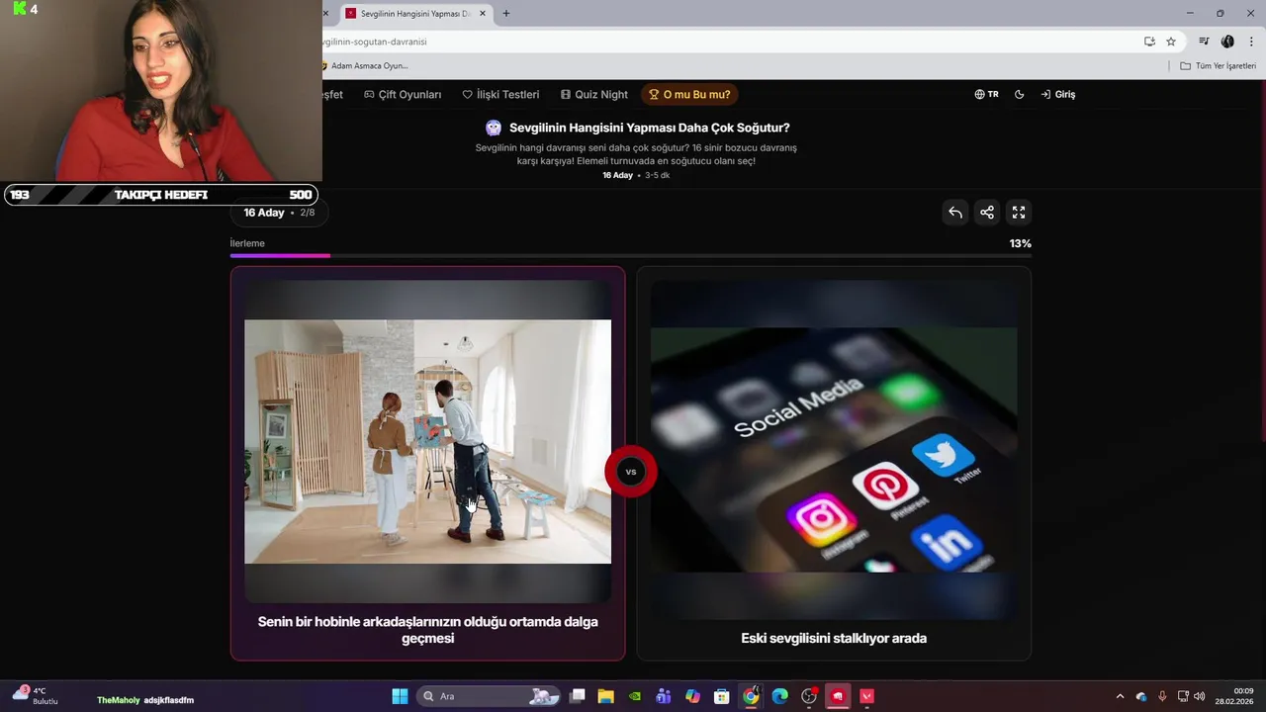Open the Çift Oyunları menu item

click(403, 95)
